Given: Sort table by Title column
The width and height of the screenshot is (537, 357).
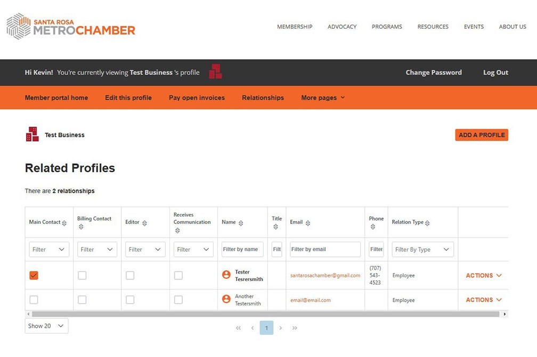Looking at the screenshot, I should tap(276, 227).
